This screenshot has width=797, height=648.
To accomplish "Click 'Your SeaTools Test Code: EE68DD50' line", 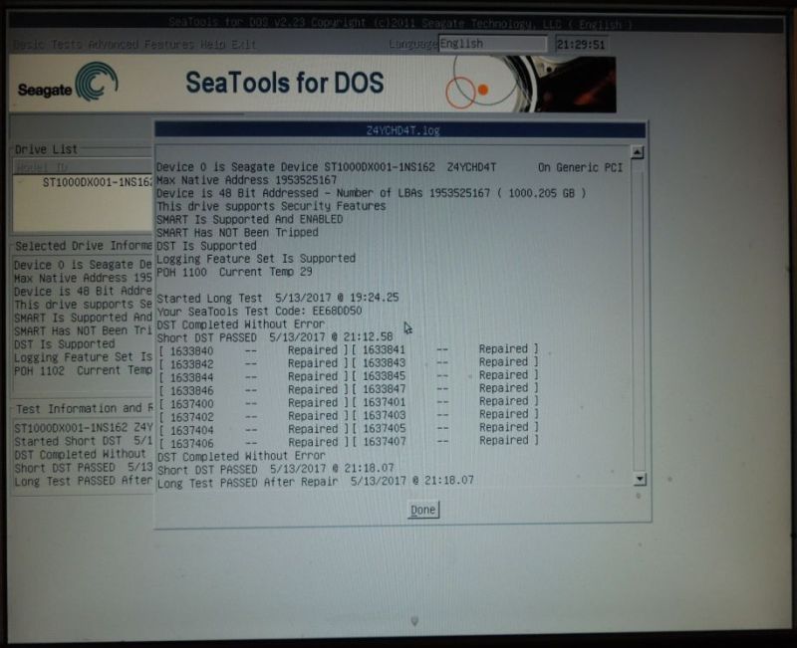I will coord(259,311).
